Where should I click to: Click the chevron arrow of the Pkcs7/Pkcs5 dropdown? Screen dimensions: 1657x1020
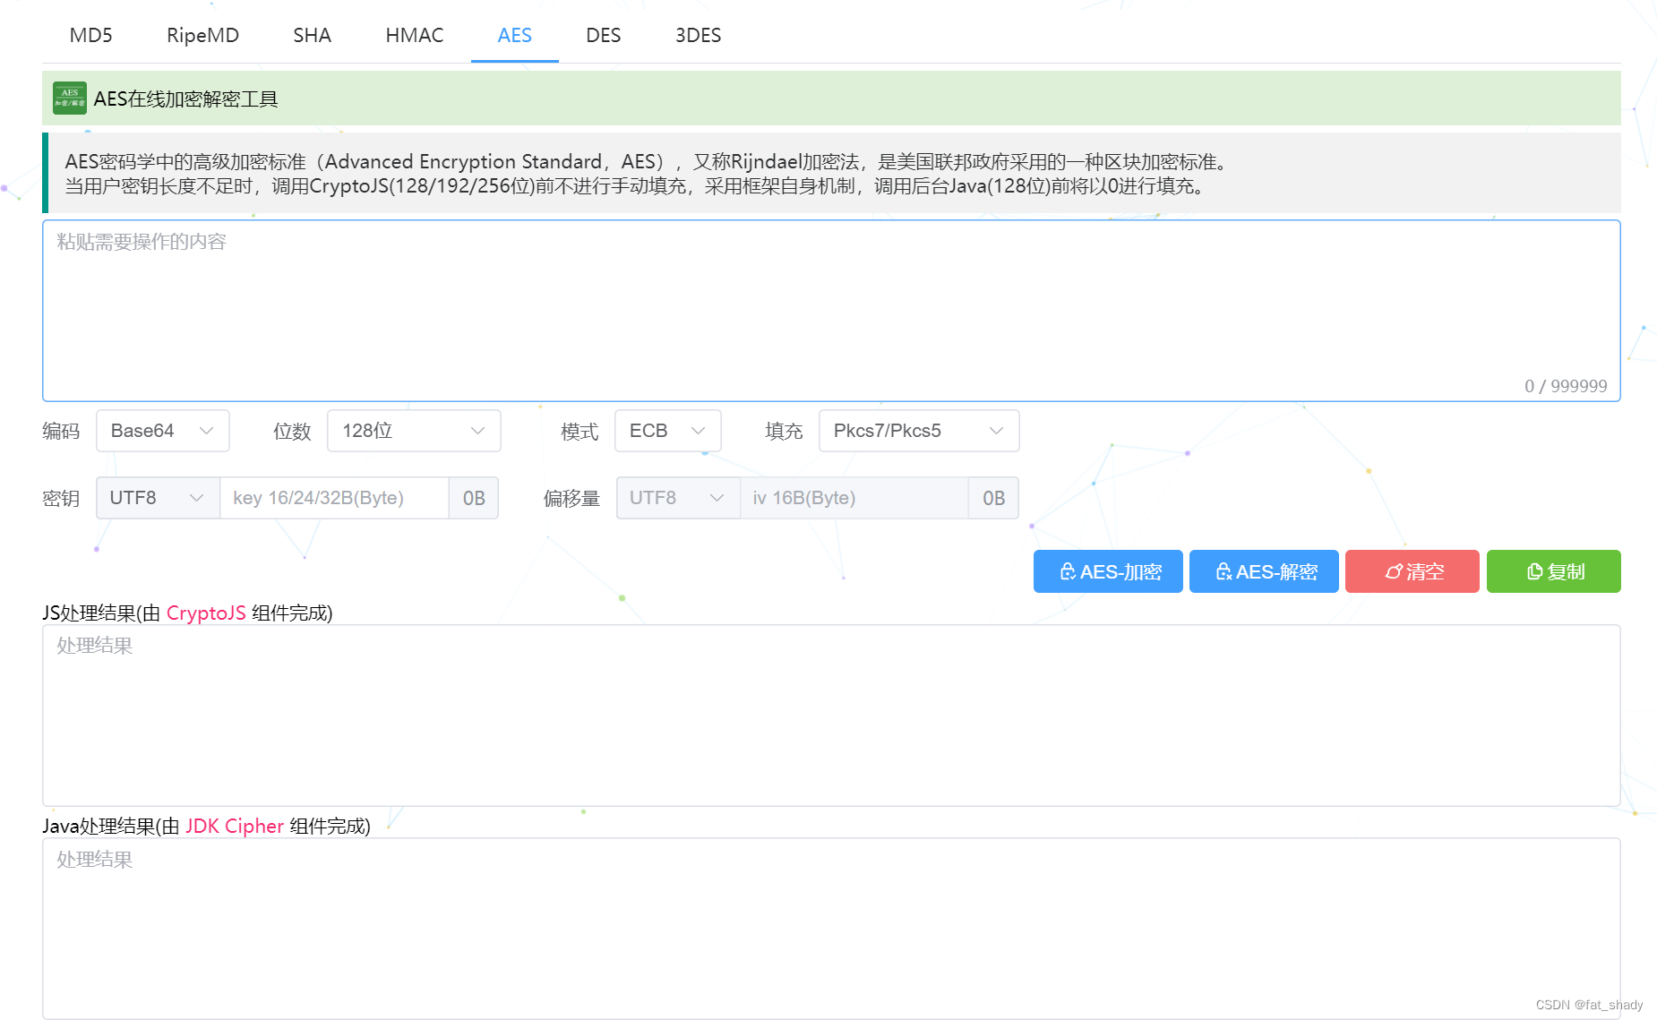(996, 431)
